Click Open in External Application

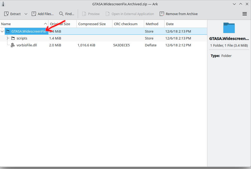[130, 14]
